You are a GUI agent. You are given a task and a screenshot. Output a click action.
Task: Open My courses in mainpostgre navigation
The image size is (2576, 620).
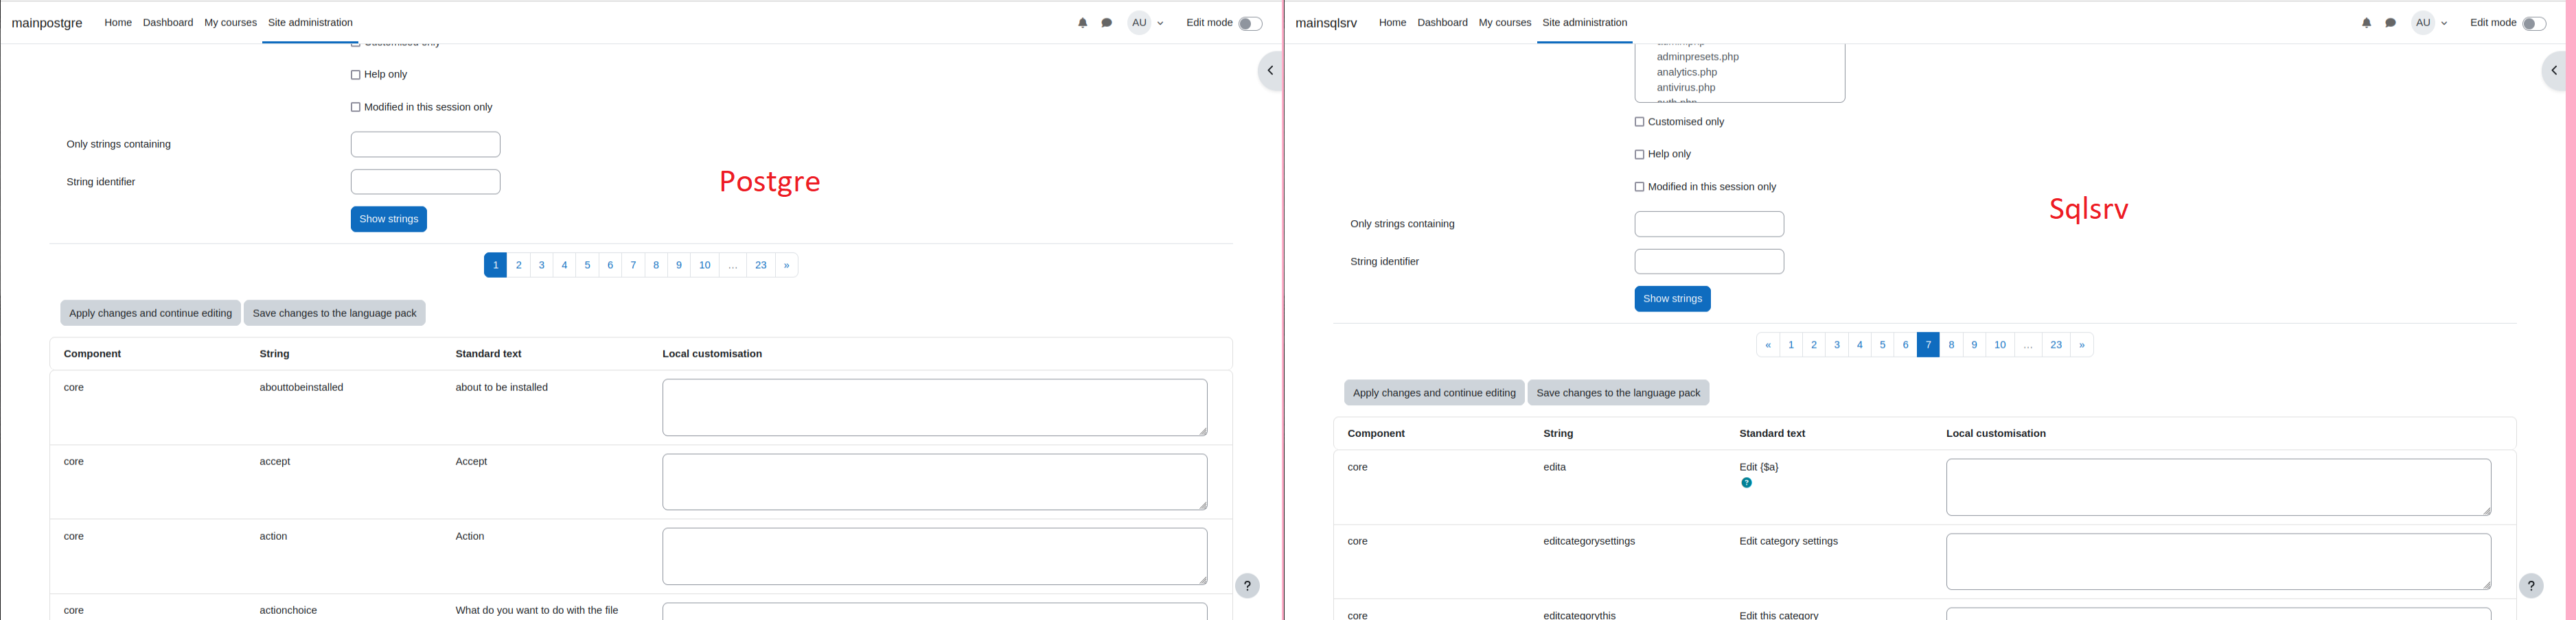point(230,22)
